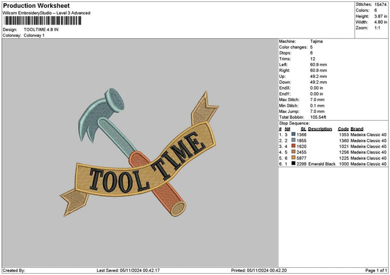390x275 pixels.
Task: Select the Emerald Black color swatch
Action: coord(294,163)
